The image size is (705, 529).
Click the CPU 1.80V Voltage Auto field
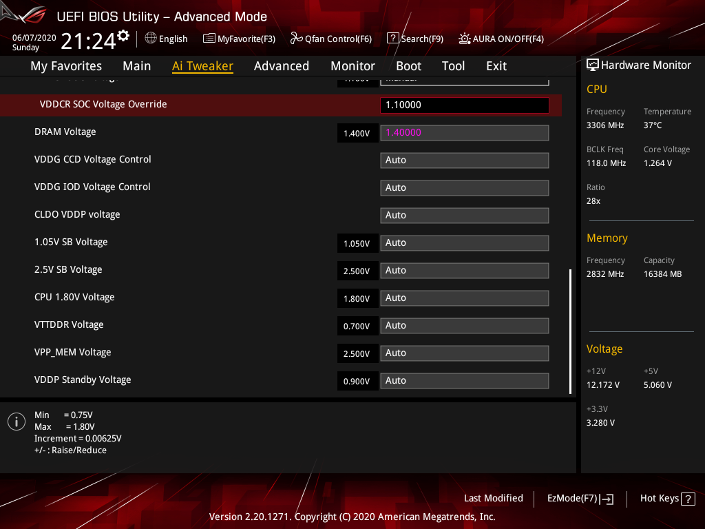click(465, 298)
